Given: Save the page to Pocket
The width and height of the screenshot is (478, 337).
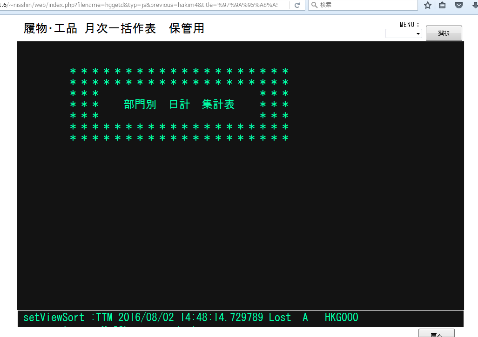Looking at the screenshot, I should [459, 5].
